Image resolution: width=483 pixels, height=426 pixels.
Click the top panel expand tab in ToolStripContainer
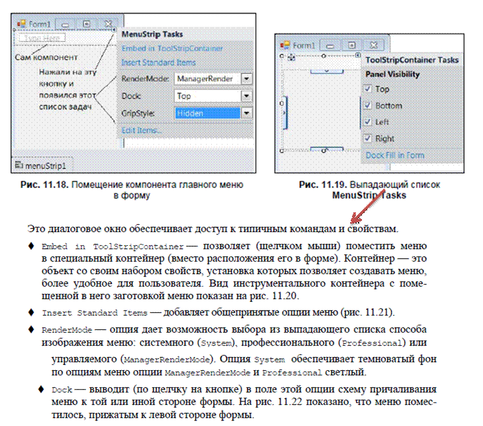(326, 72)
